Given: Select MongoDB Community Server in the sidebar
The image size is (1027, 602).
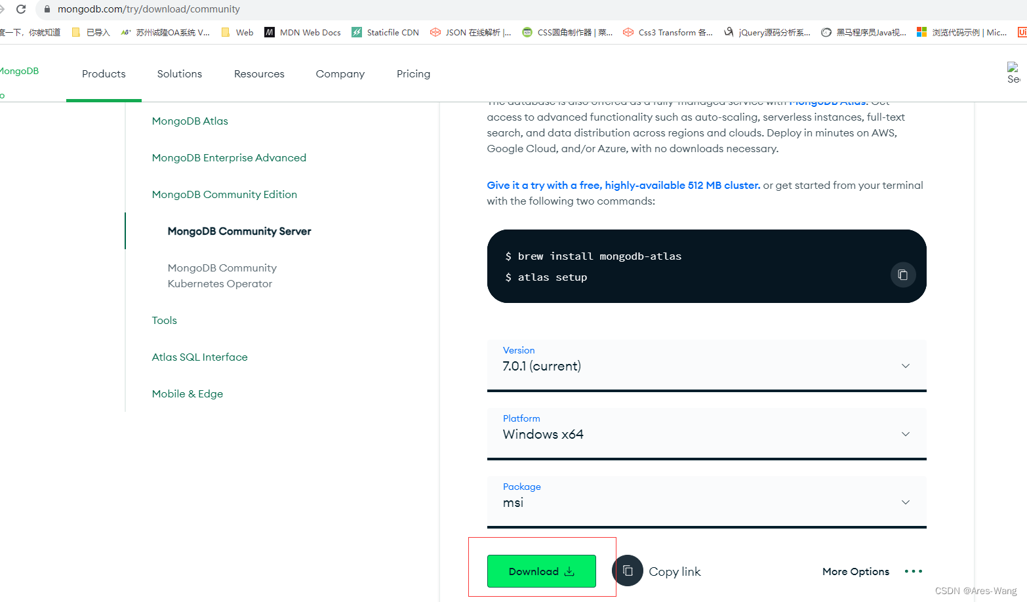Looking at the screenshot, I should 239,231.
